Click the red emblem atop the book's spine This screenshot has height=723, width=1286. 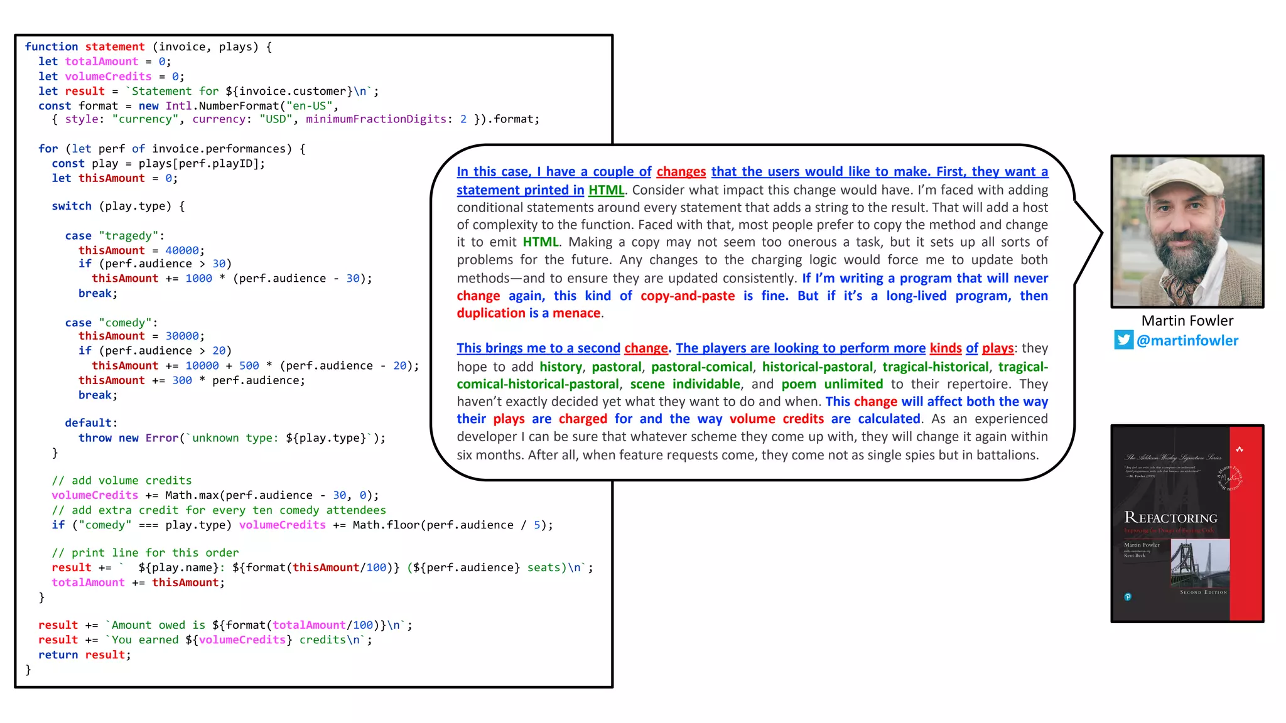(x=1240, y=449)
